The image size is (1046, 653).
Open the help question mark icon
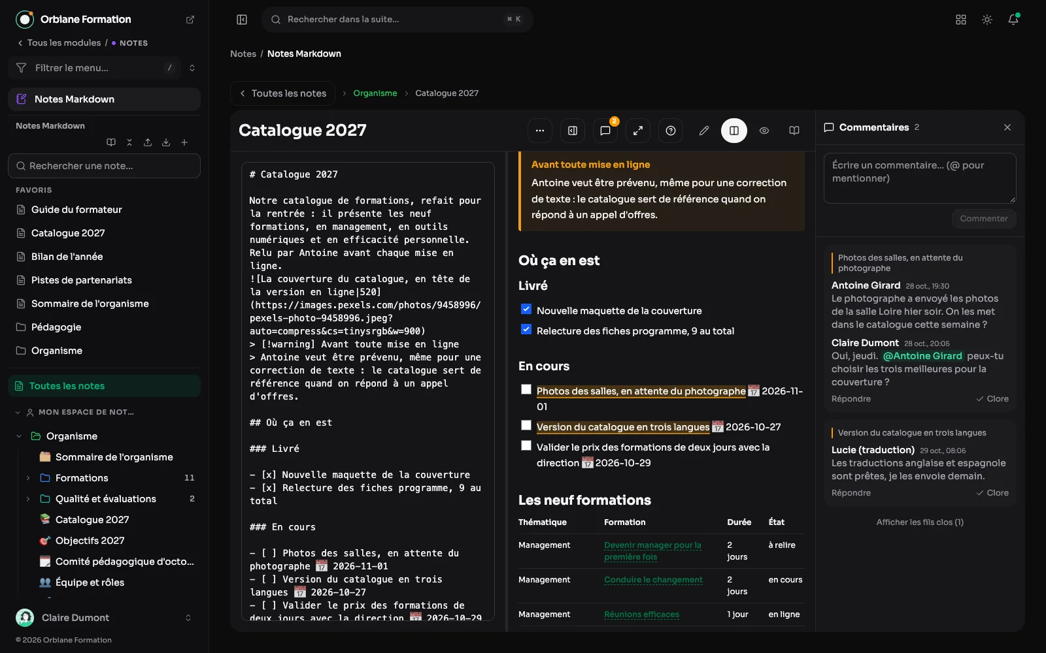671,131
